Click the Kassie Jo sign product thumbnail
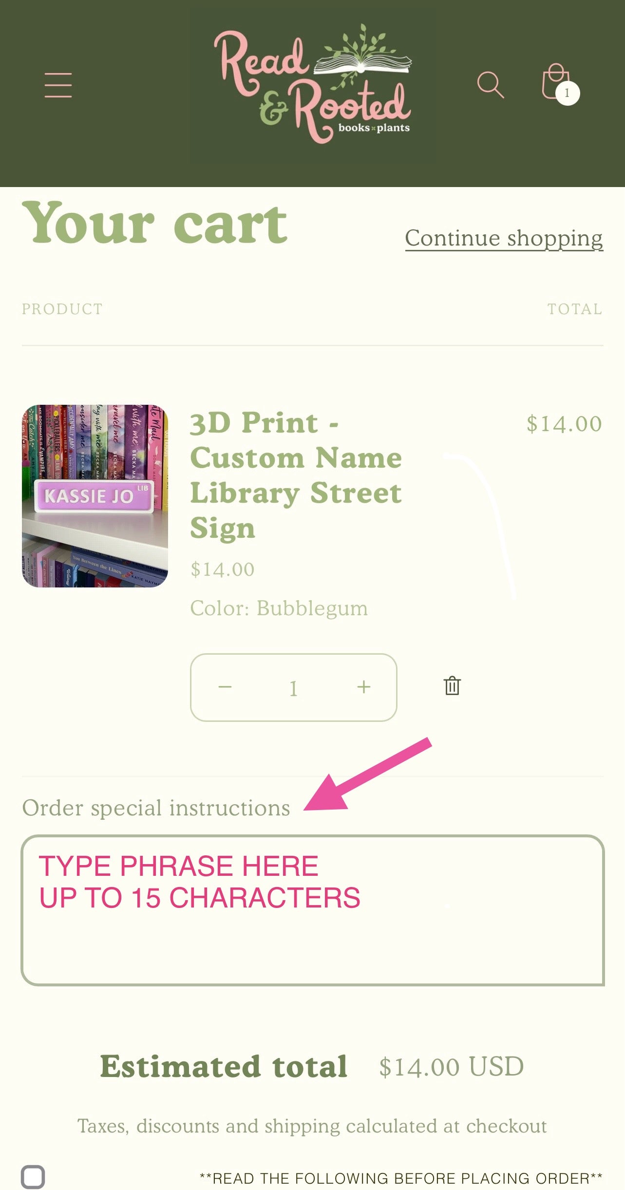The width and height of the screenshot is (625, 1190). [95, 496]
